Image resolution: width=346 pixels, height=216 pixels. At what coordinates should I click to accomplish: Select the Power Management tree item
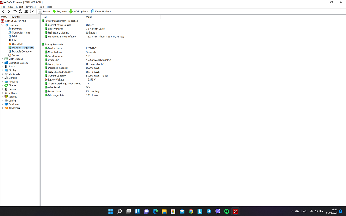tap(23, 48)
